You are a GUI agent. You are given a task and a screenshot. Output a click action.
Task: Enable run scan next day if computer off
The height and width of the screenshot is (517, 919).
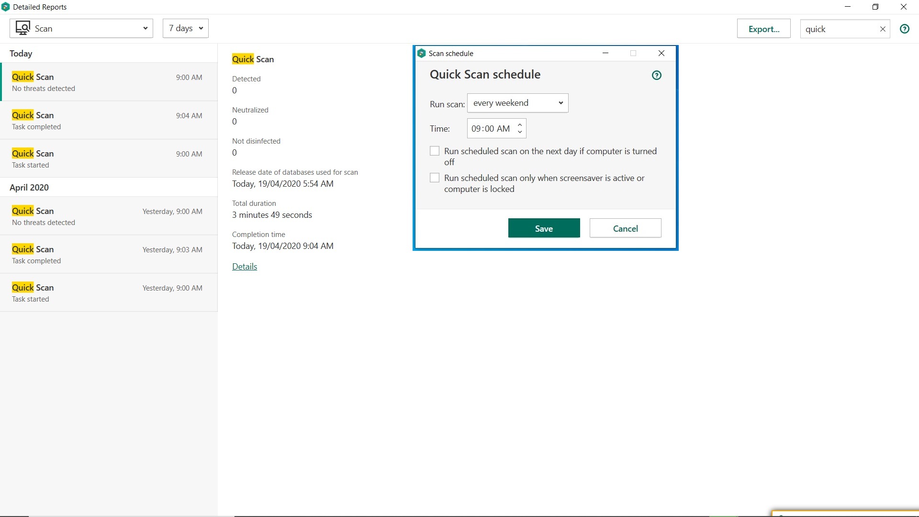click(435, 151)
